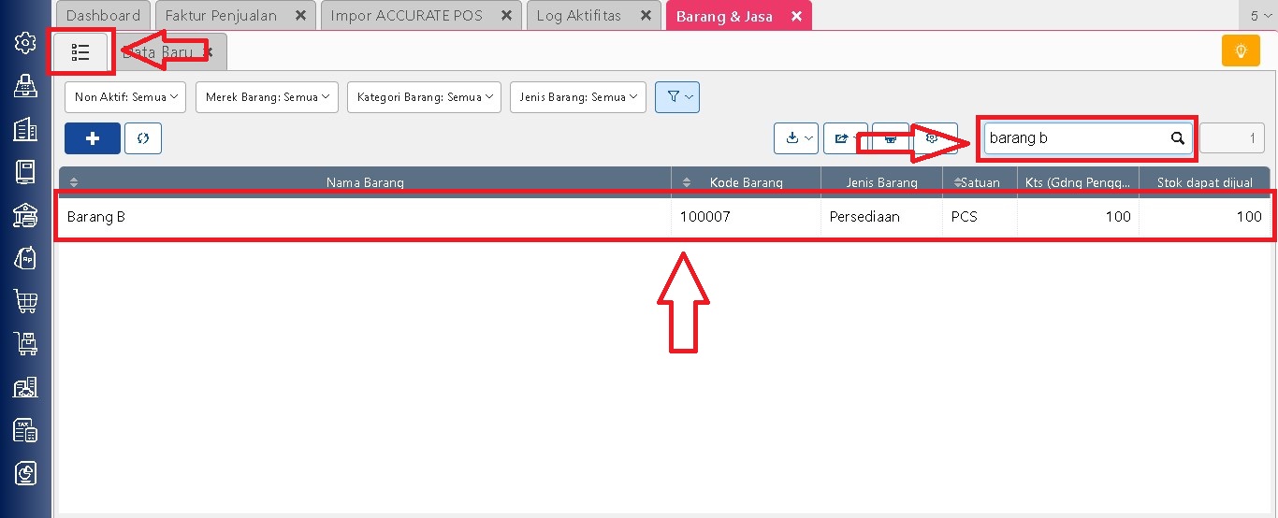Click the Jenis Barang column header

pos(881,182)
